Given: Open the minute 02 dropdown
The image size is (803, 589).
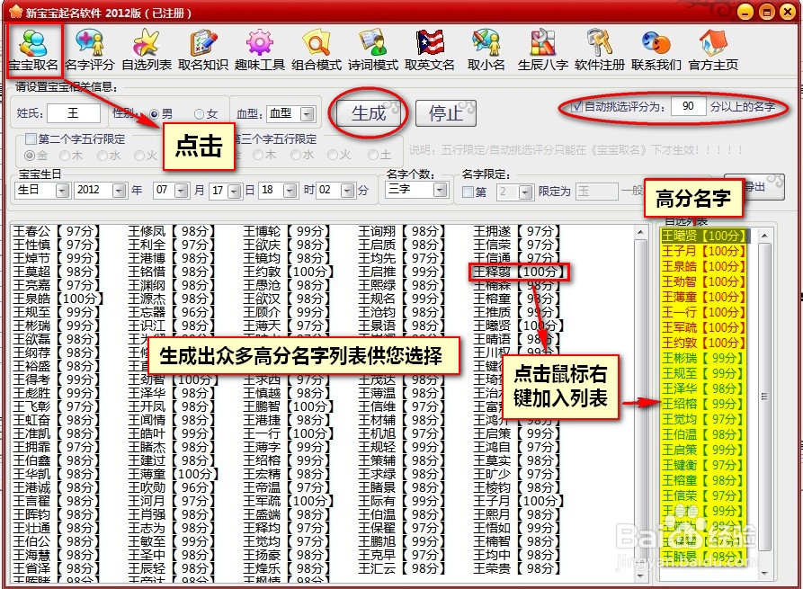Looking at the screenshot, I should [348, 191].
